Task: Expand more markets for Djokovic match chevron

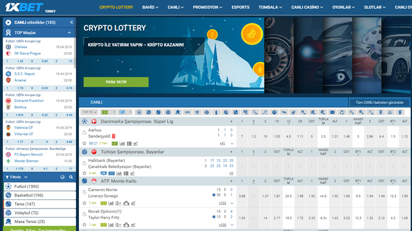Action: click(232, 225)
